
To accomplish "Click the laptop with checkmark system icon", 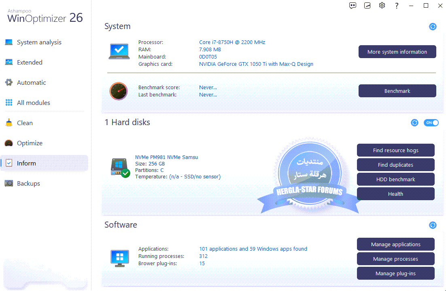I will point(119,51).
